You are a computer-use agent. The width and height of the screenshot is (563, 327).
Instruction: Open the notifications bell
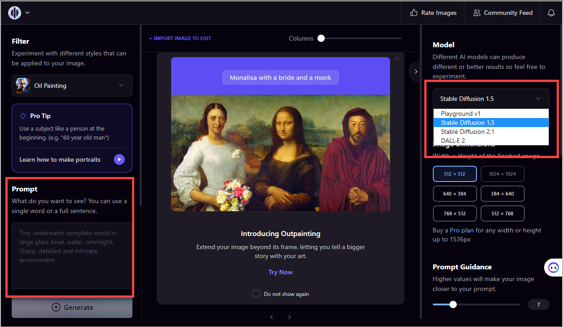(x=551, y=13)
